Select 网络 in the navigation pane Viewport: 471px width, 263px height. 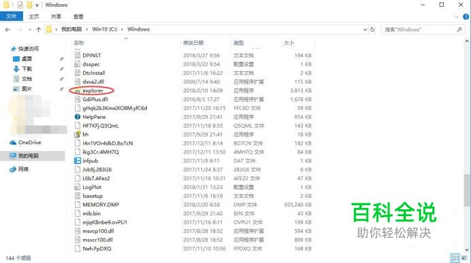pos(23,169)
